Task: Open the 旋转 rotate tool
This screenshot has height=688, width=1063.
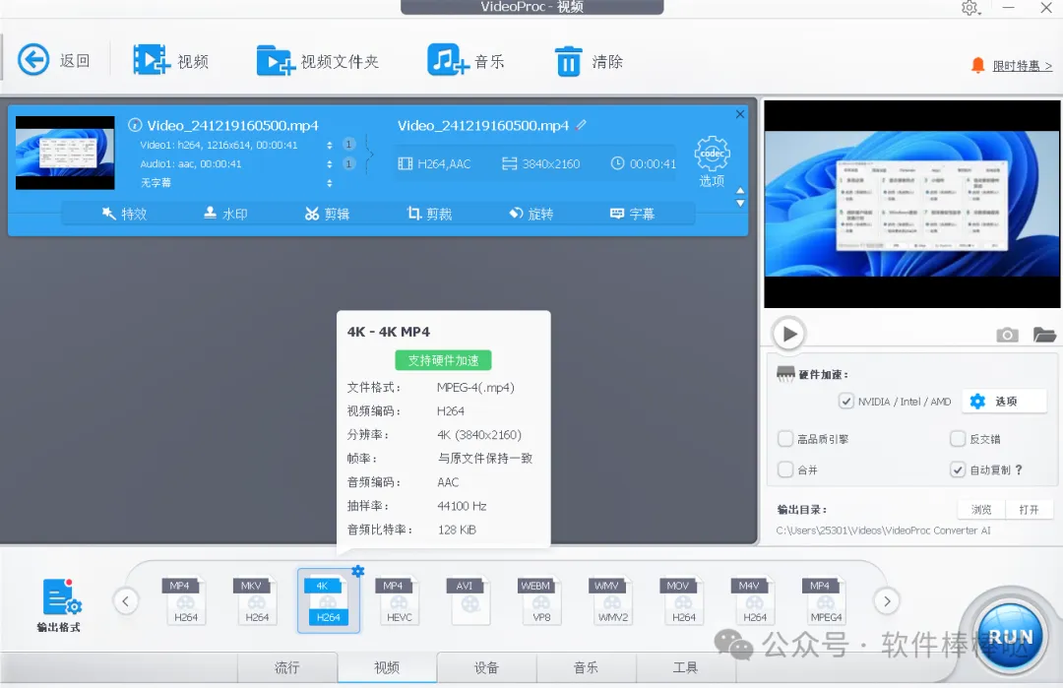Action: pyautogui.click(x=531, y=214)
